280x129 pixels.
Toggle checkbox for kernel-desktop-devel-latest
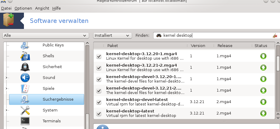point(99,102)
